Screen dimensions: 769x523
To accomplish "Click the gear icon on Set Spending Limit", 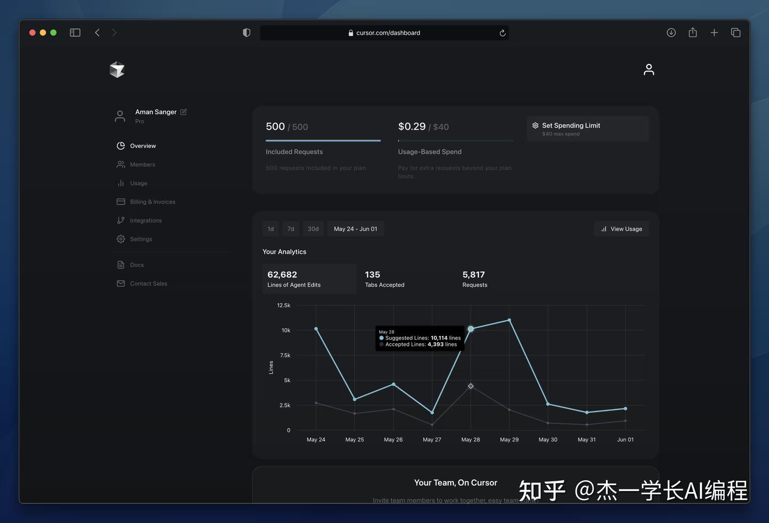I will pos(535,125).
